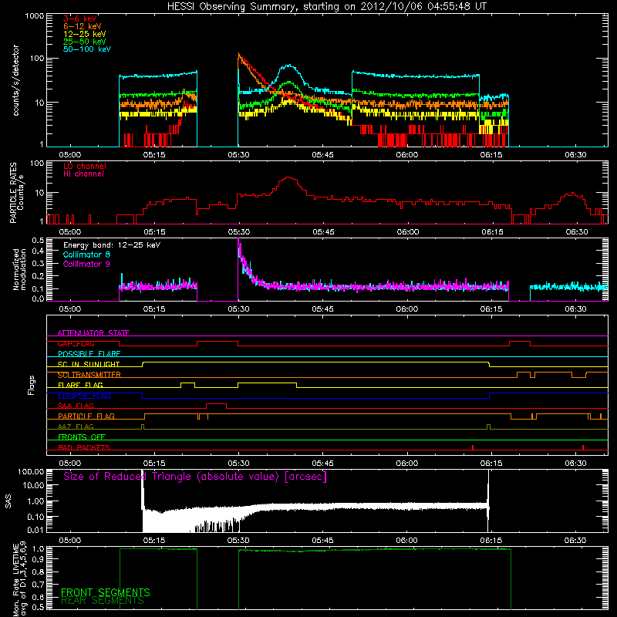Click the LO channel particle-rate peak
The height and width of the screenshot is (617, 617).
288,177
